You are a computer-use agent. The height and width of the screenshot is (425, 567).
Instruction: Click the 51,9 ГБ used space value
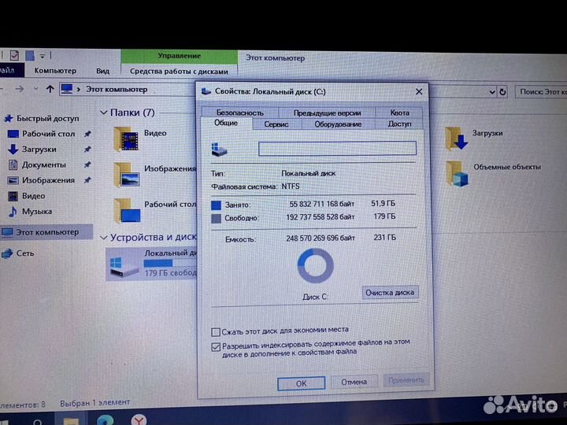pyautogui.click(x=383, y=204)
